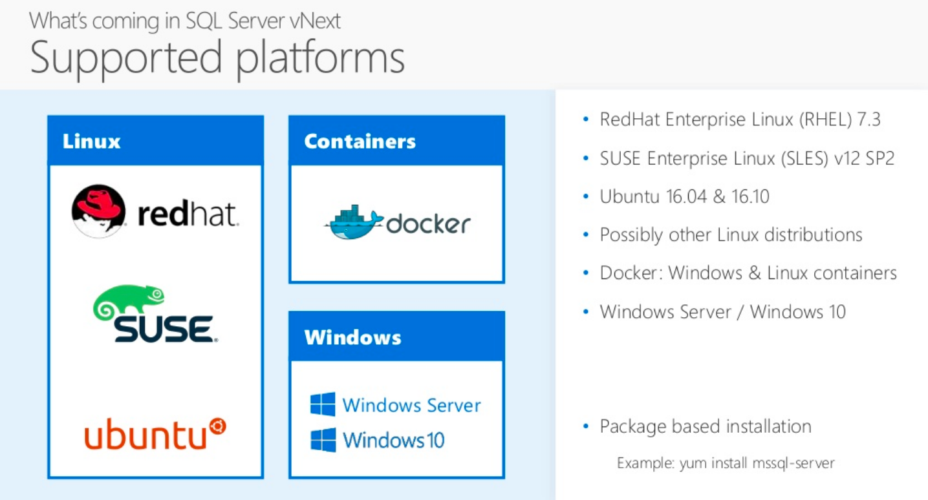Viewport: 928px width, 500px height.
Task: Click the Red Hat shadowman logo
Action: [98, 211]
